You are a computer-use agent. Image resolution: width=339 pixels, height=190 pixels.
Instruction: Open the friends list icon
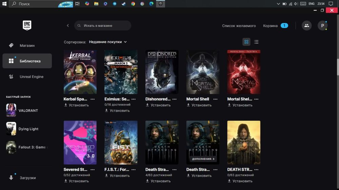(306, 25)
